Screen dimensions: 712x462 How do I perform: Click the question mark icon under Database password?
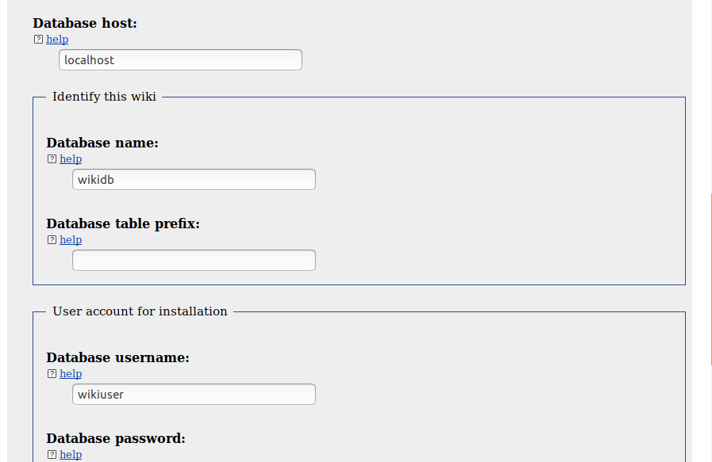[52, 455]
